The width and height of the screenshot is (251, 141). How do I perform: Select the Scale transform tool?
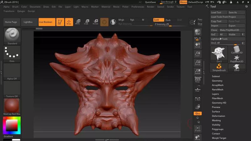point(86,22)
